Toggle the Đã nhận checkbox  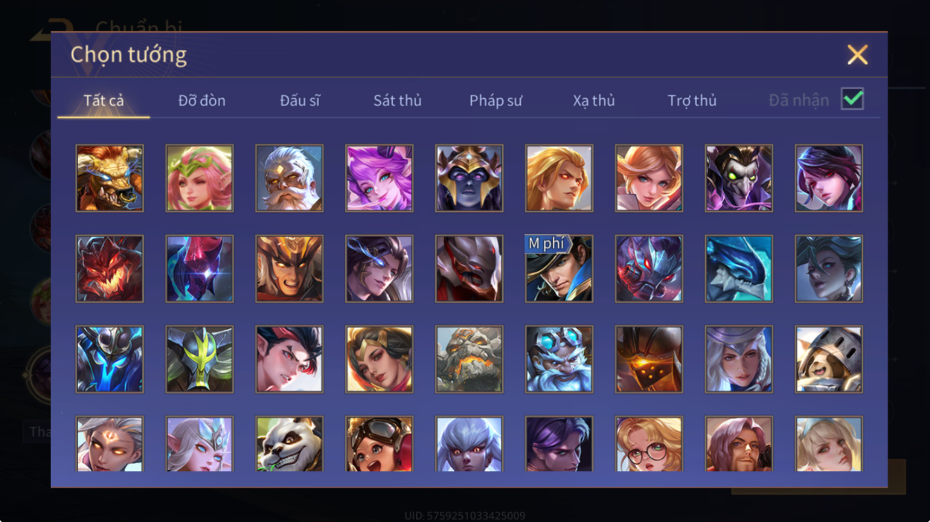click(853, 99)
